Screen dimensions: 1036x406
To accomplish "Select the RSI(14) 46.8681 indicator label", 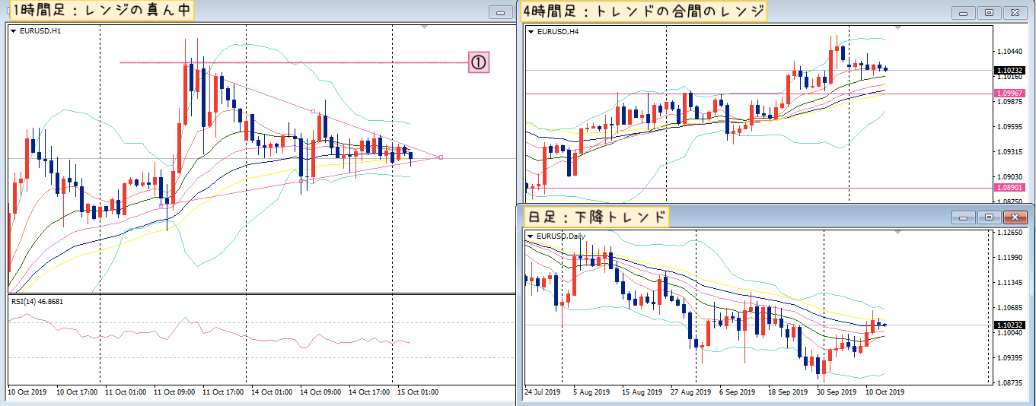I will tap(37, 301).
